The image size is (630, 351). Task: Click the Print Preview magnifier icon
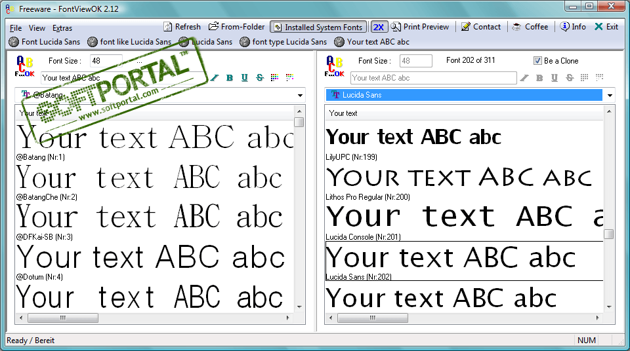396,27
